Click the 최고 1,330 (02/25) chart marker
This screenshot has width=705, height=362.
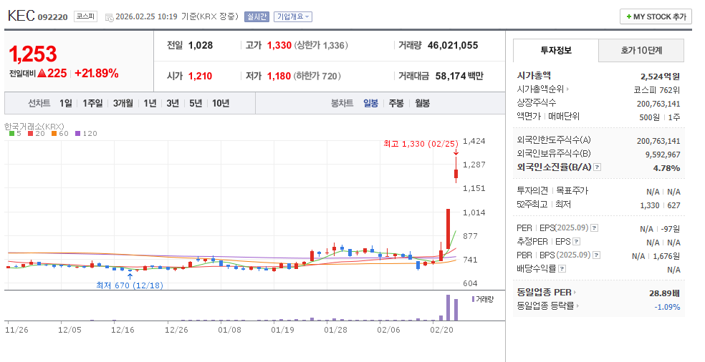[x=421, y=144]
